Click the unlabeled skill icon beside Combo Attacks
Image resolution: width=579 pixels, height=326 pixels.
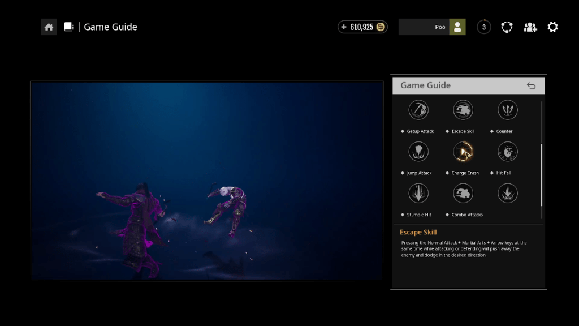508,194
